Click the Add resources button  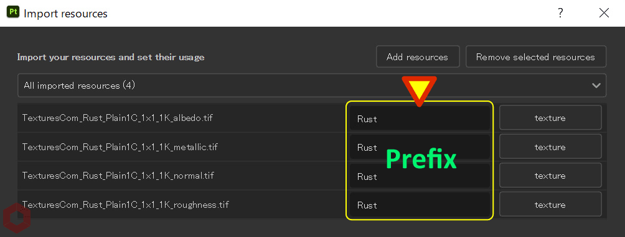point(418,57)
